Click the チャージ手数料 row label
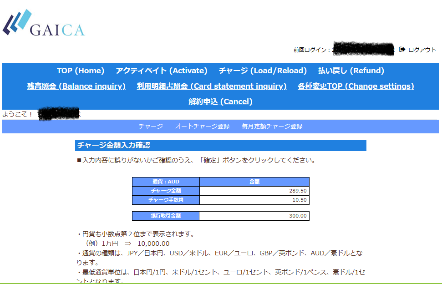 coord(166,200)
